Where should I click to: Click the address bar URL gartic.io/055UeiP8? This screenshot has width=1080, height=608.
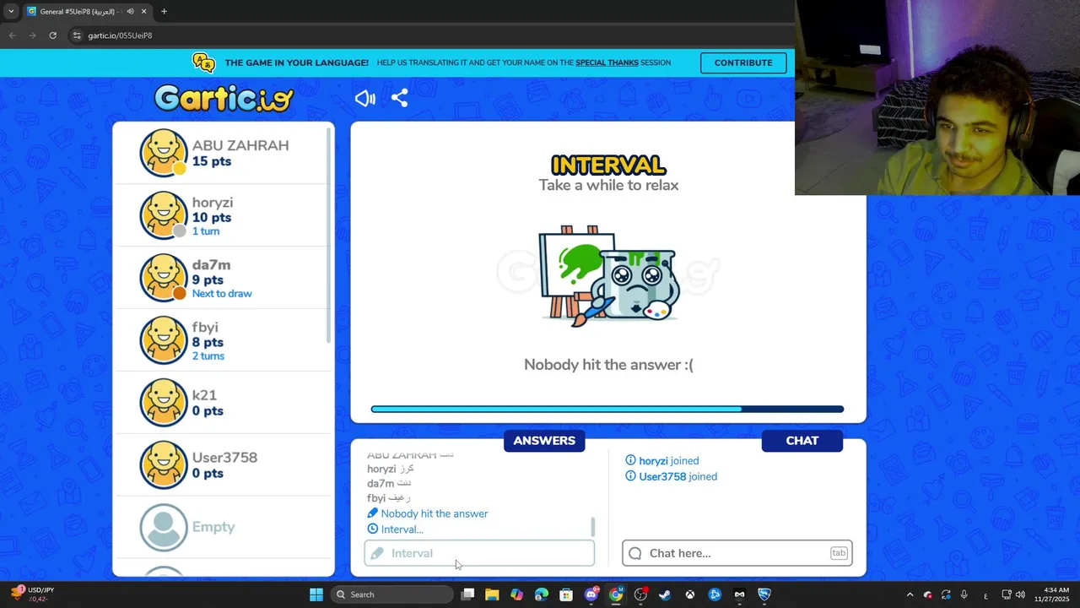(120, 35)
